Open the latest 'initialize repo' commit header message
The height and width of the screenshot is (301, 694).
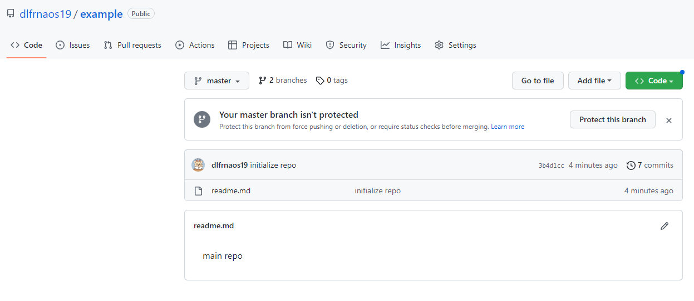pos(273,165)
